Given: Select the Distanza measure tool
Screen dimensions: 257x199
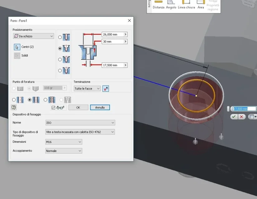Looking at the screenshot, I should pos(158,5).
